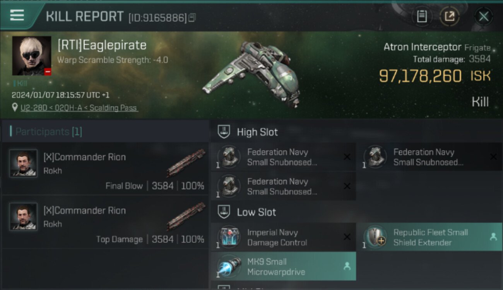The width and height of the screenshot is (503, 290).
Task: Click person icon on MK9 Microwarpdrive row
Action: tap(347, 266)
